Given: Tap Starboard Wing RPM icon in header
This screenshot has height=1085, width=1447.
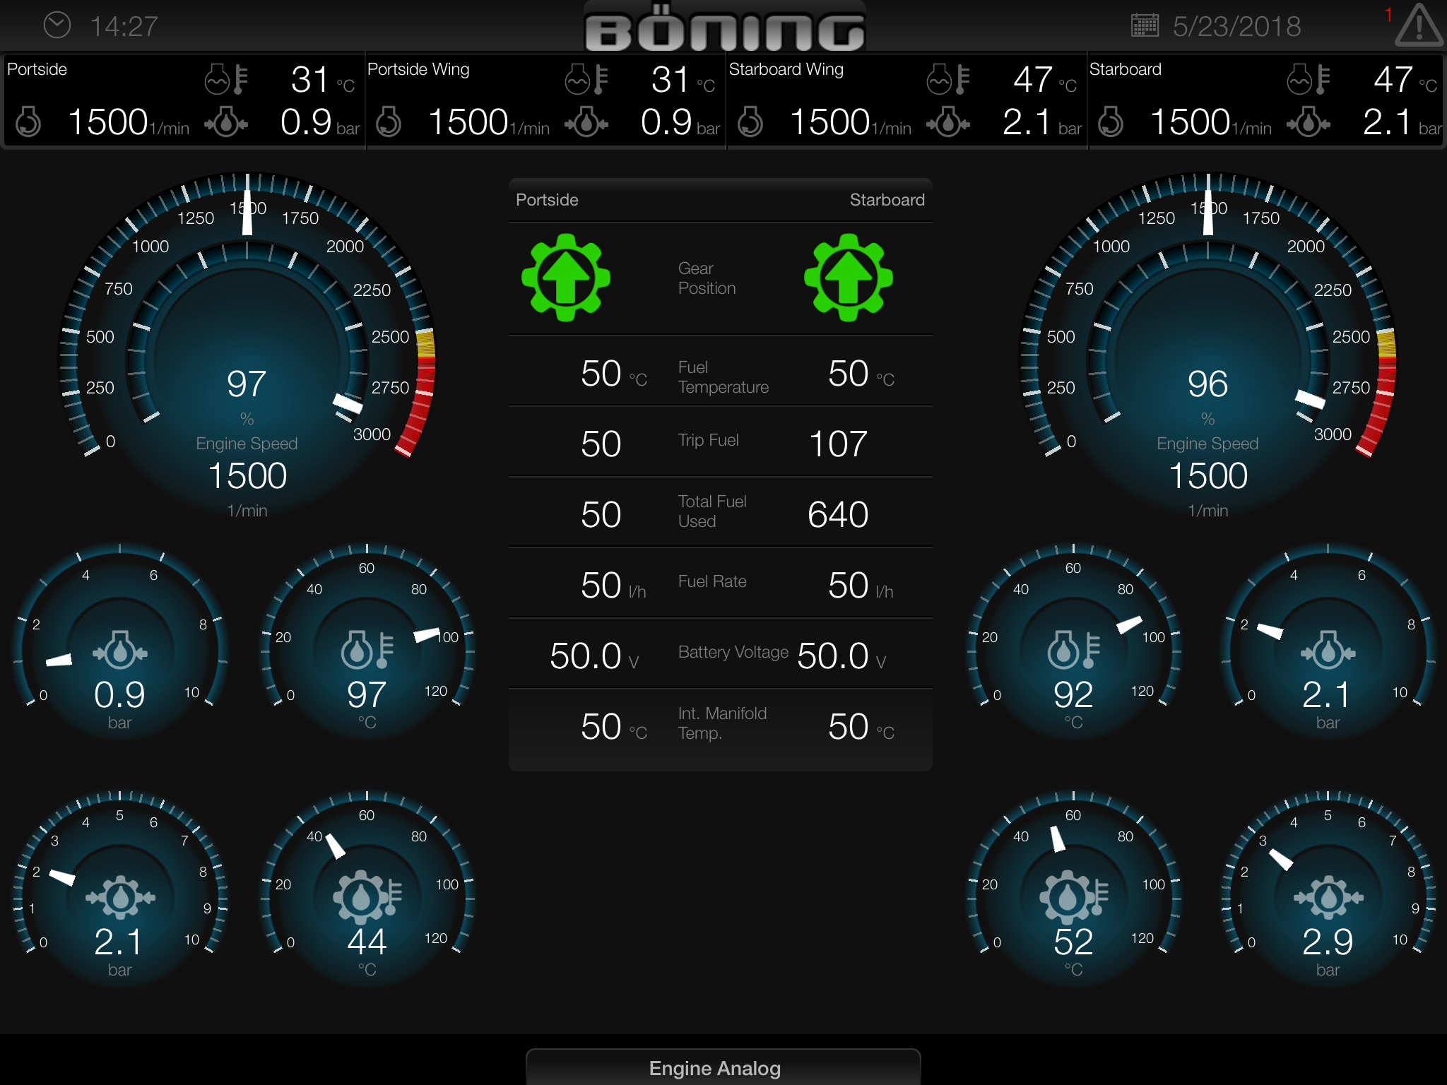Looking at the screenshot, I should pyautogui.click(x=750, y=122).
